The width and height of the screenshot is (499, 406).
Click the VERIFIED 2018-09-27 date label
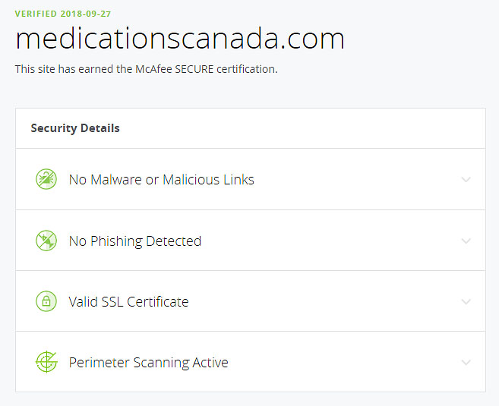coord(63,14)
